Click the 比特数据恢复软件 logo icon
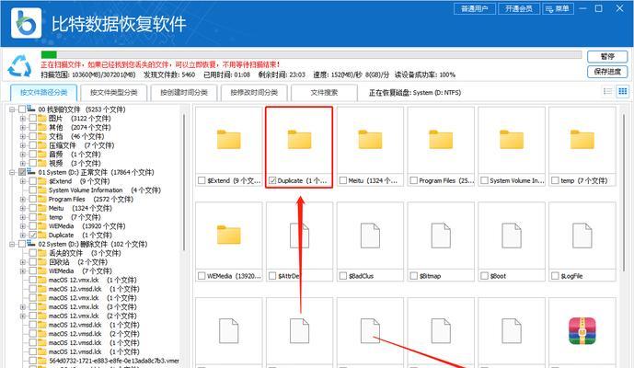Viewport: 634px width, 368px height. (27, 23)
